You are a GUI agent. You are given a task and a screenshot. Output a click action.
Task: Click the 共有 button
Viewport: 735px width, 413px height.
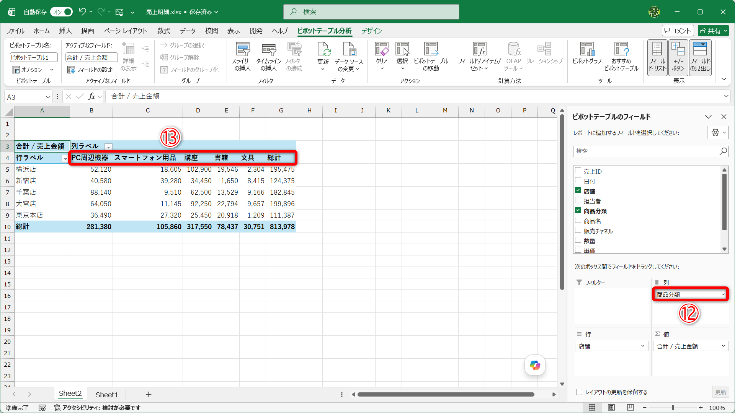713,31
